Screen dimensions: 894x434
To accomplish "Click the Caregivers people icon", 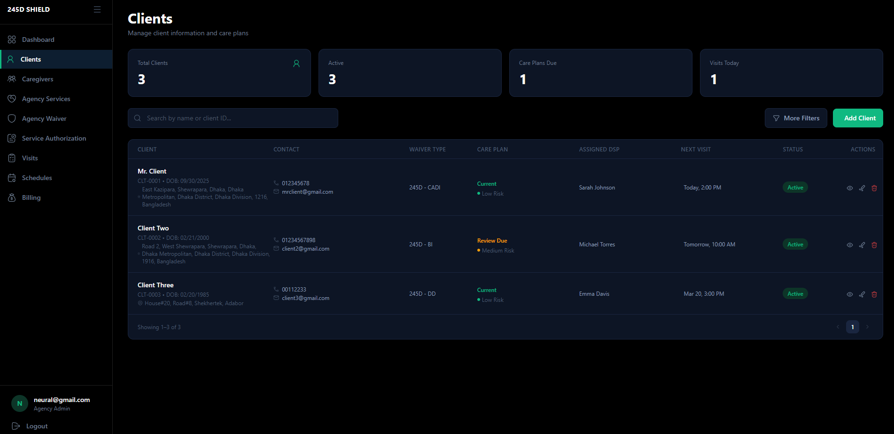I will coord(12,79).
